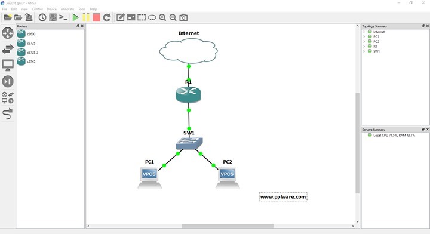Expand SW1 node in Topology Summary
Image resolution: width=430 pixels, height=234 pixels.
[364, 51]
